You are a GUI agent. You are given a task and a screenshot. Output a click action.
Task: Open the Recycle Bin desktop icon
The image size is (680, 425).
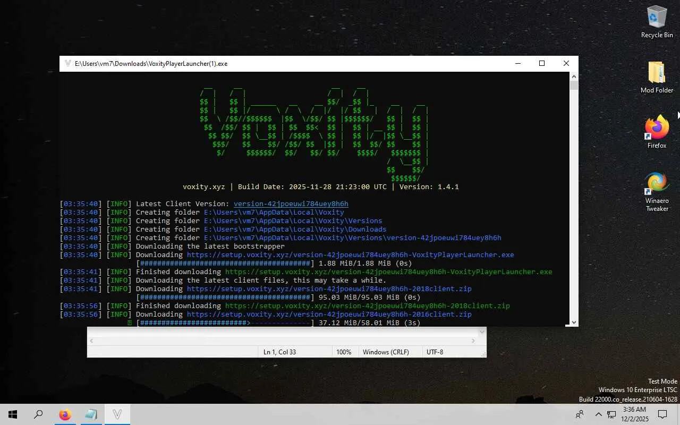tap(657, 22)
